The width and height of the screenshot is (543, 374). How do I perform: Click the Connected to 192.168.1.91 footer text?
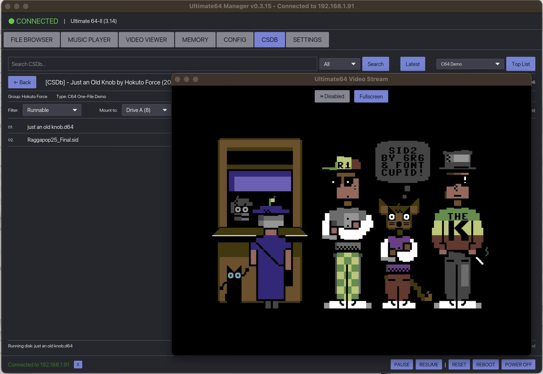coord(39,364)
